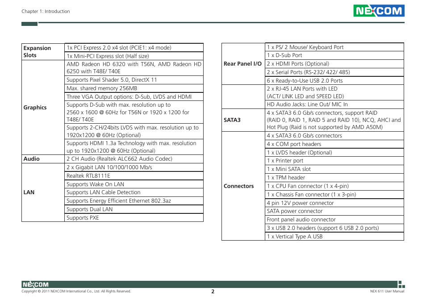This screenshot has height=300, width=426.
Task: Select '2 x HDMI Ports (Optional)' cell
Action: coord(334,63)
